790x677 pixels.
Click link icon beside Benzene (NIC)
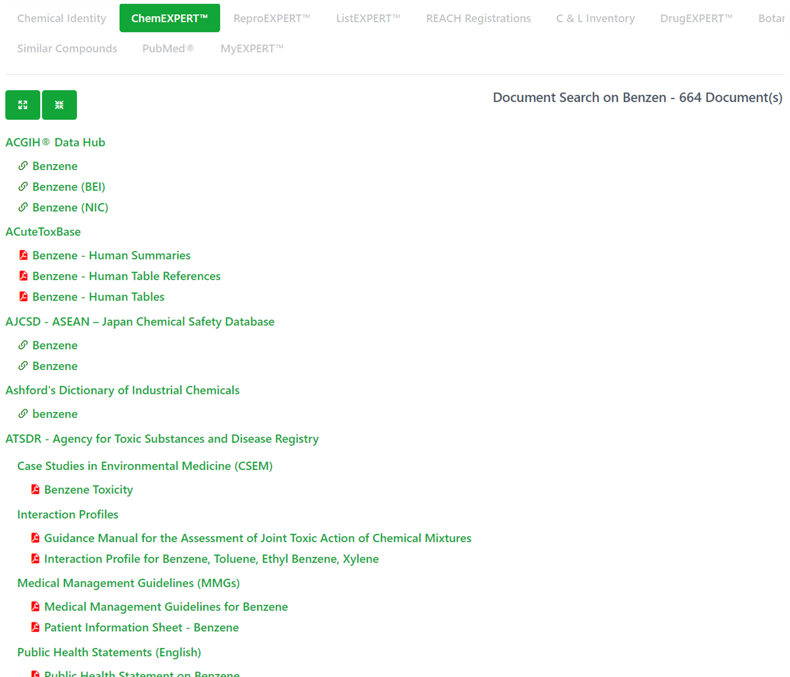point(23,207)
